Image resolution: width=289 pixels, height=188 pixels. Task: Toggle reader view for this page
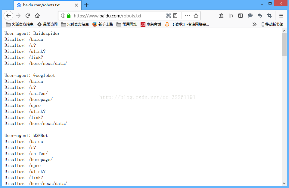point(175,16)
